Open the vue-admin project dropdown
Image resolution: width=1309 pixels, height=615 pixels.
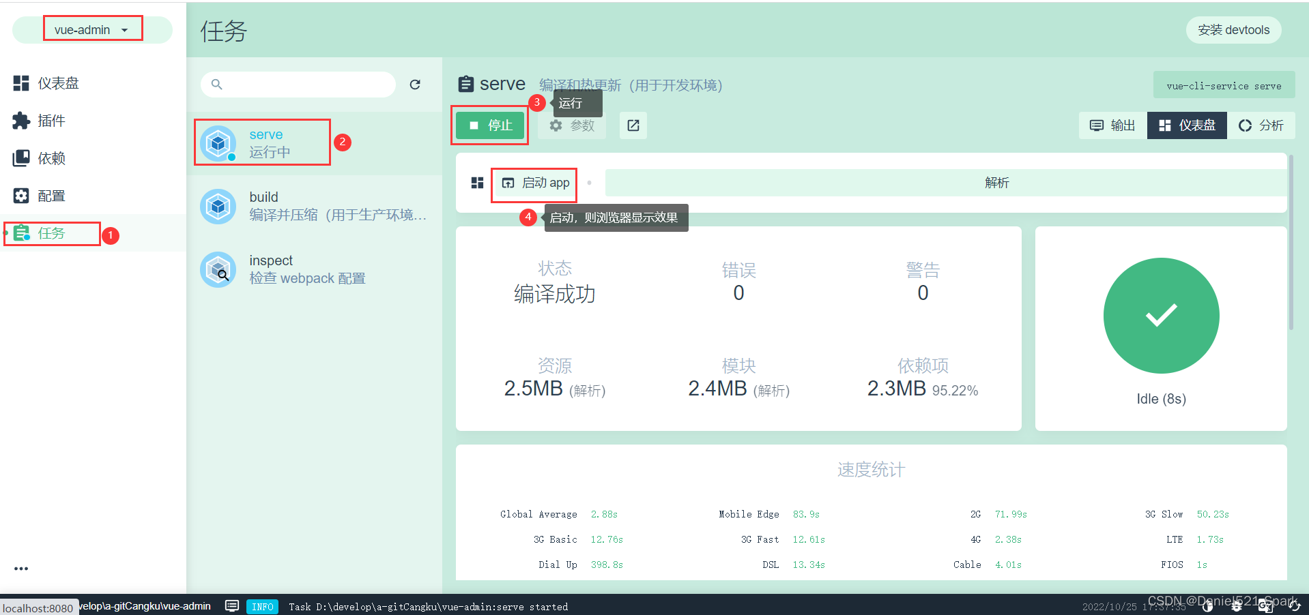[x=92, y=30]
